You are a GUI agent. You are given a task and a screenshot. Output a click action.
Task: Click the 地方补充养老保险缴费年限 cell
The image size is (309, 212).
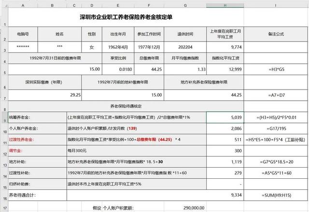pos(204,82)
